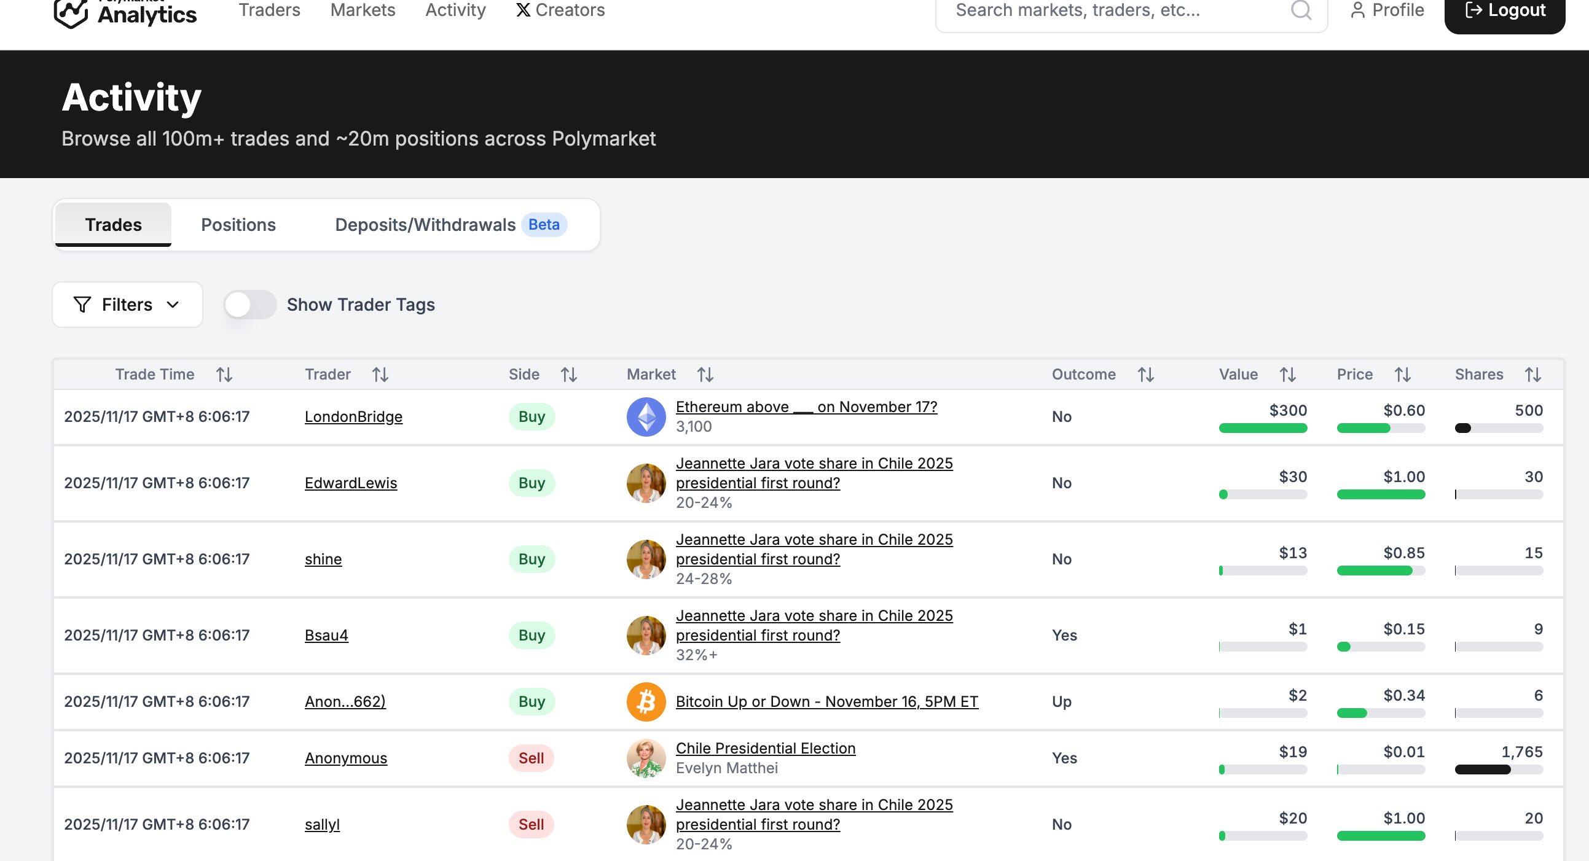Screen dimensions: 1589x861
Task: Expand the Filters dropdown chevron
Action: (173, 305)
